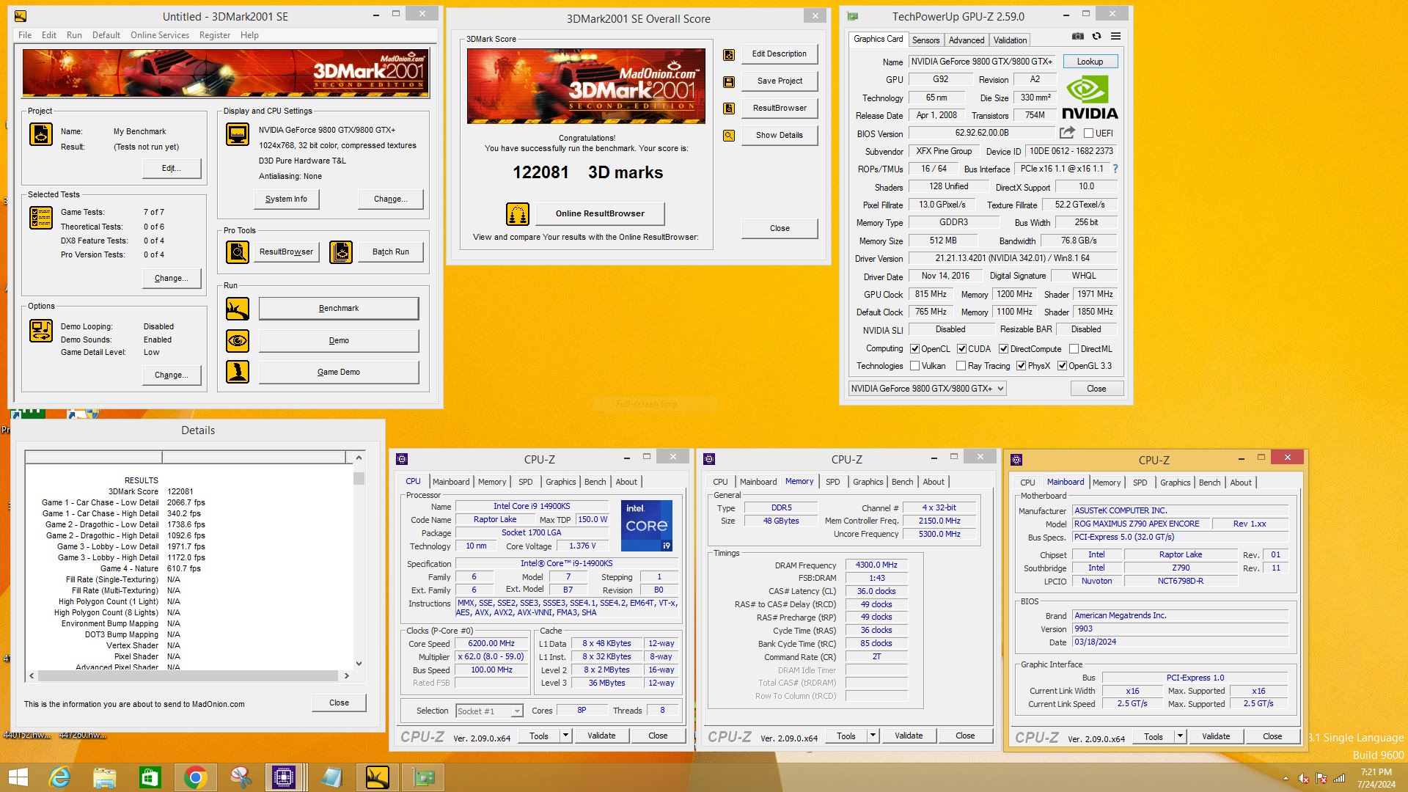The image size is (1408, 792).
Task: Open File Explorer from the taskbar
Action: point(105,777)
